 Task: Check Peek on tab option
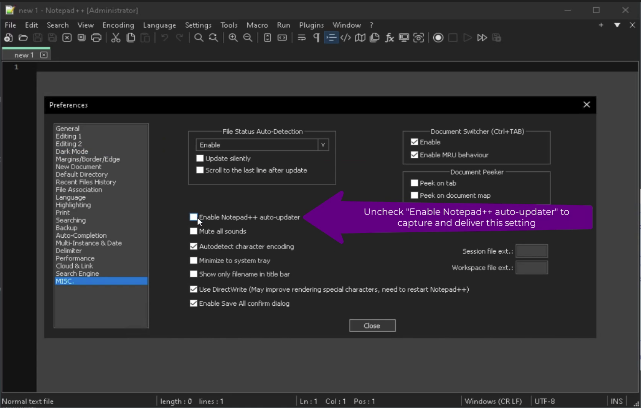(x=415, y=183)
